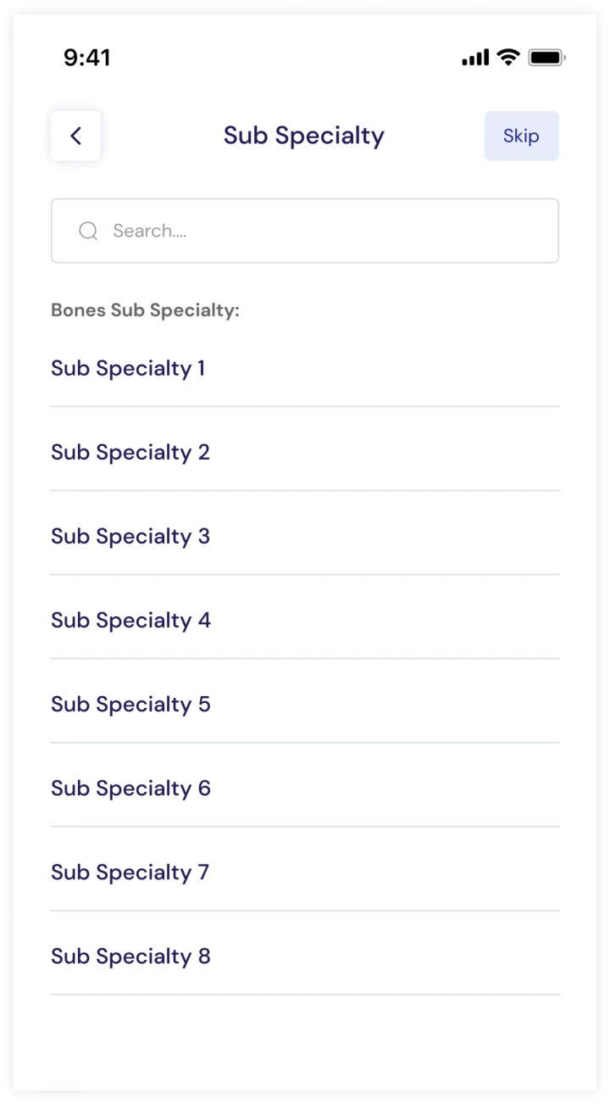Choose Sub Specialty 2
610x1104 pixels.
click(x=130, y=452)
